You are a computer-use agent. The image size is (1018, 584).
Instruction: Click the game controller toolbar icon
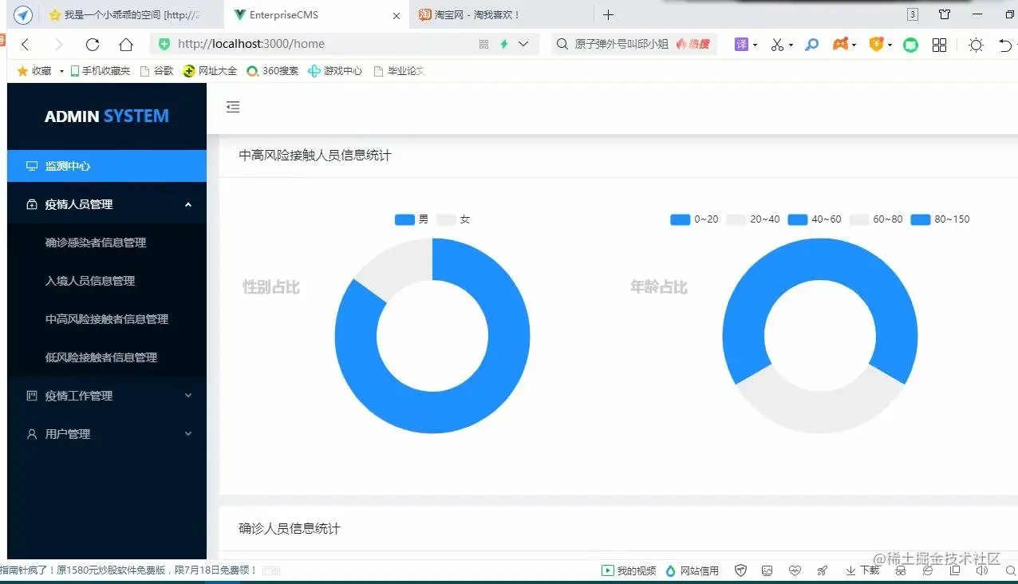(x=840, y=45)
